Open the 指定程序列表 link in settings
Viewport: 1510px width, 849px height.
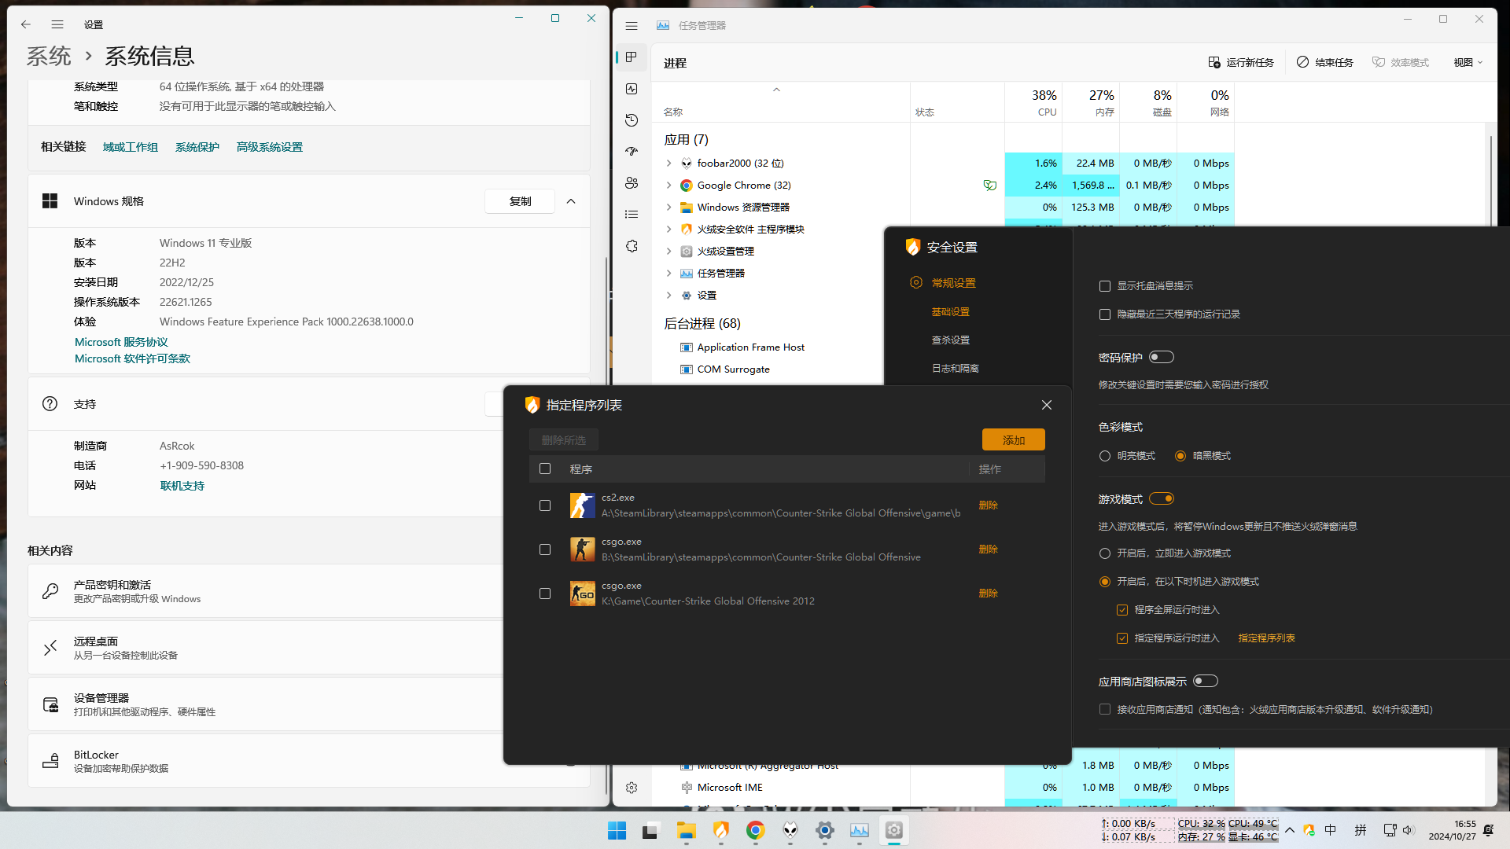tap(1266, 638)
